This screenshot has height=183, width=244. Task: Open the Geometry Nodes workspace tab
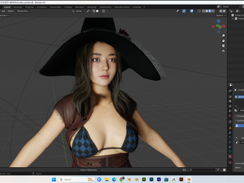tap(122, 7)
